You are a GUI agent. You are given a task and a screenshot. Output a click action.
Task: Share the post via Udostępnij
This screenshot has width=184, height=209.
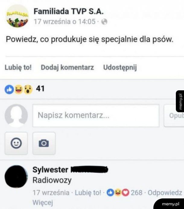tap(120, 68)
